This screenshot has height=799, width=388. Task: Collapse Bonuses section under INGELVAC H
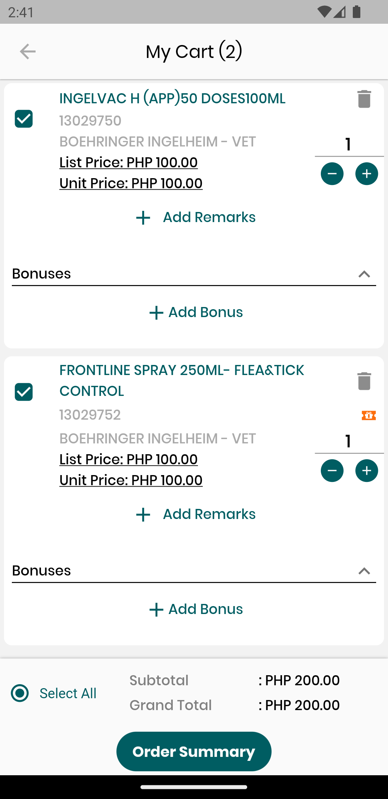pos(364,274)
